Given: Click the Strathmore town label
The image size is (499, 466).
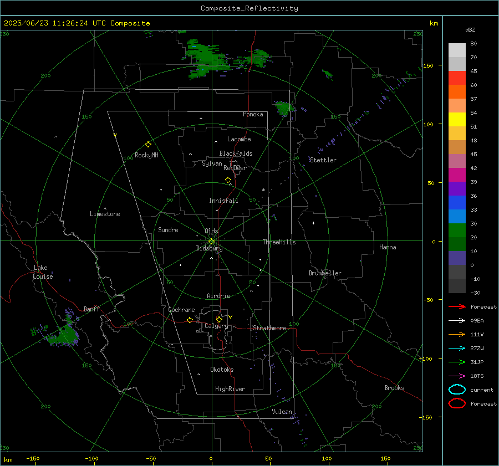Looking at the screenshot, I should pos(269,328).
